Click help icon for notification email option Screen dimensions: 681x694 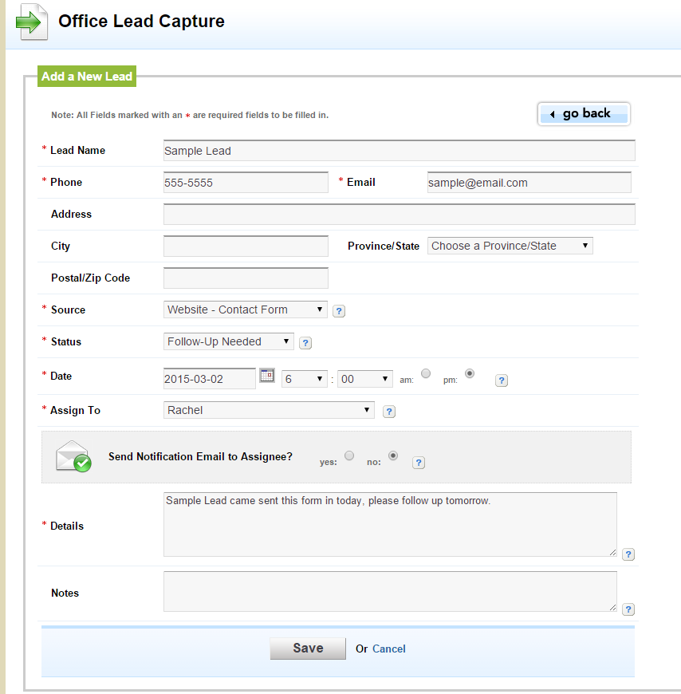419,463
